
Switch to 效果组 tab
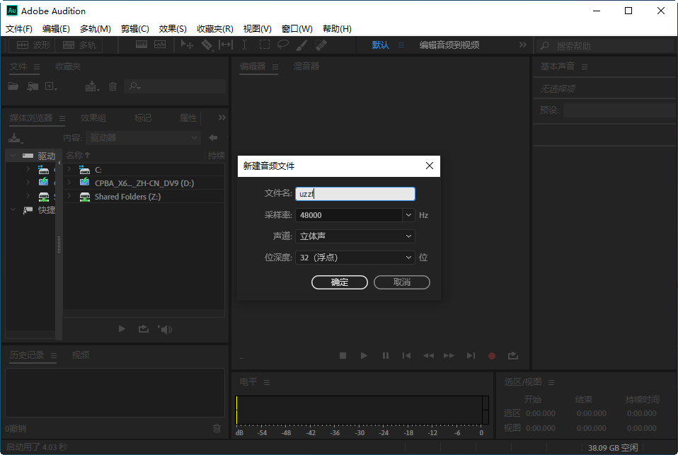pyautogui.click(x=93, y=117)
